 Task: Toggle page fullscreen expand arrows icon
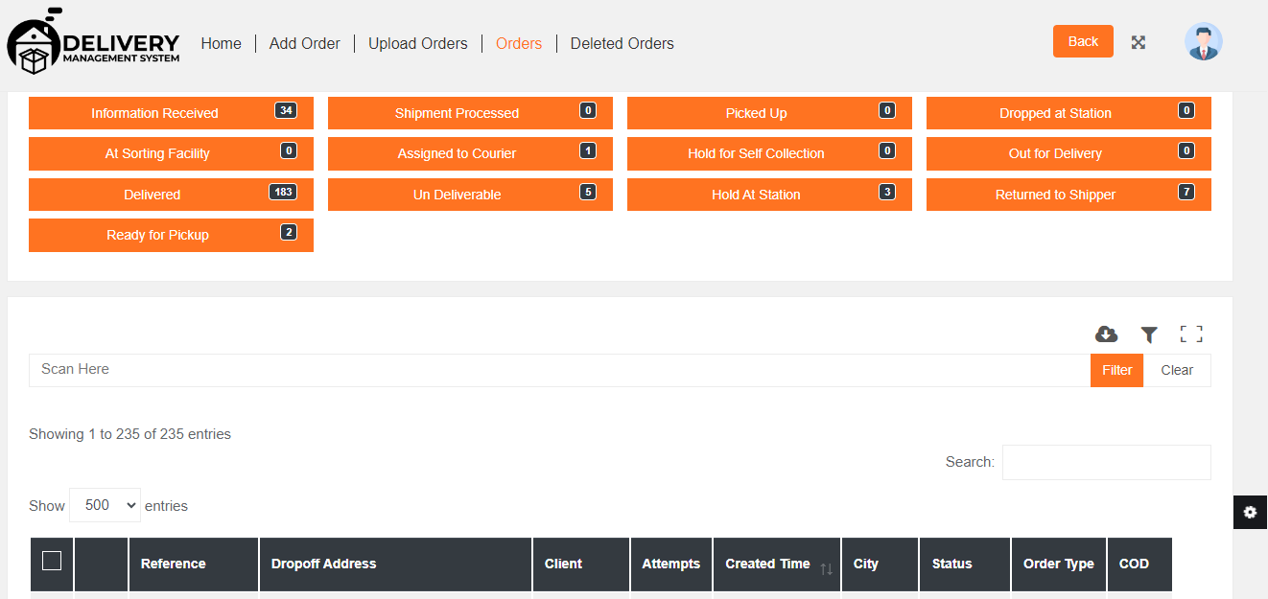(x=1139, y=42)
